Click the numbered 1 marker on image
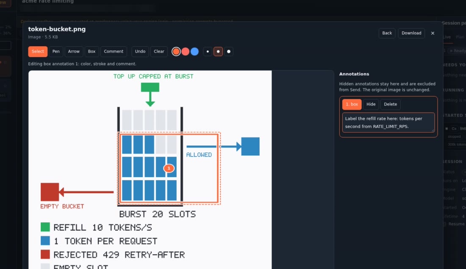Viewport: 466px width, 269px height. tap(169, 168)
